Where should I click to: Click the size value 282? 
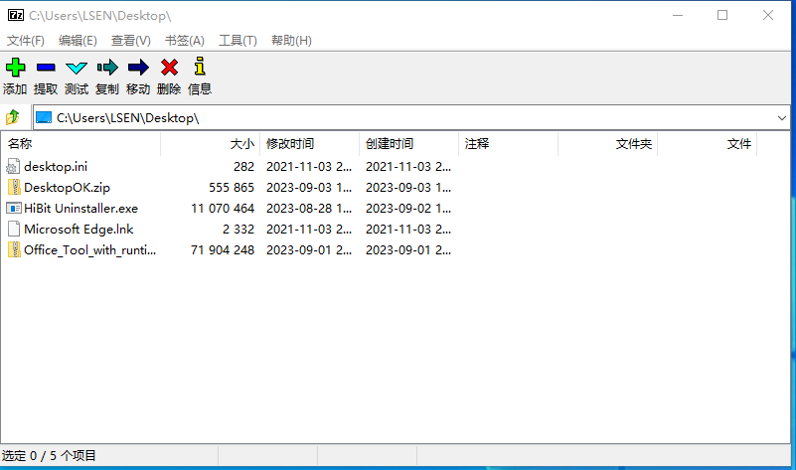coord(243,167)
